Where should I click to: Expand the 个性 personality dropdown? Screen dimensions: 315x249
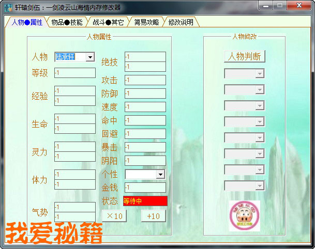tap(160, 175)
